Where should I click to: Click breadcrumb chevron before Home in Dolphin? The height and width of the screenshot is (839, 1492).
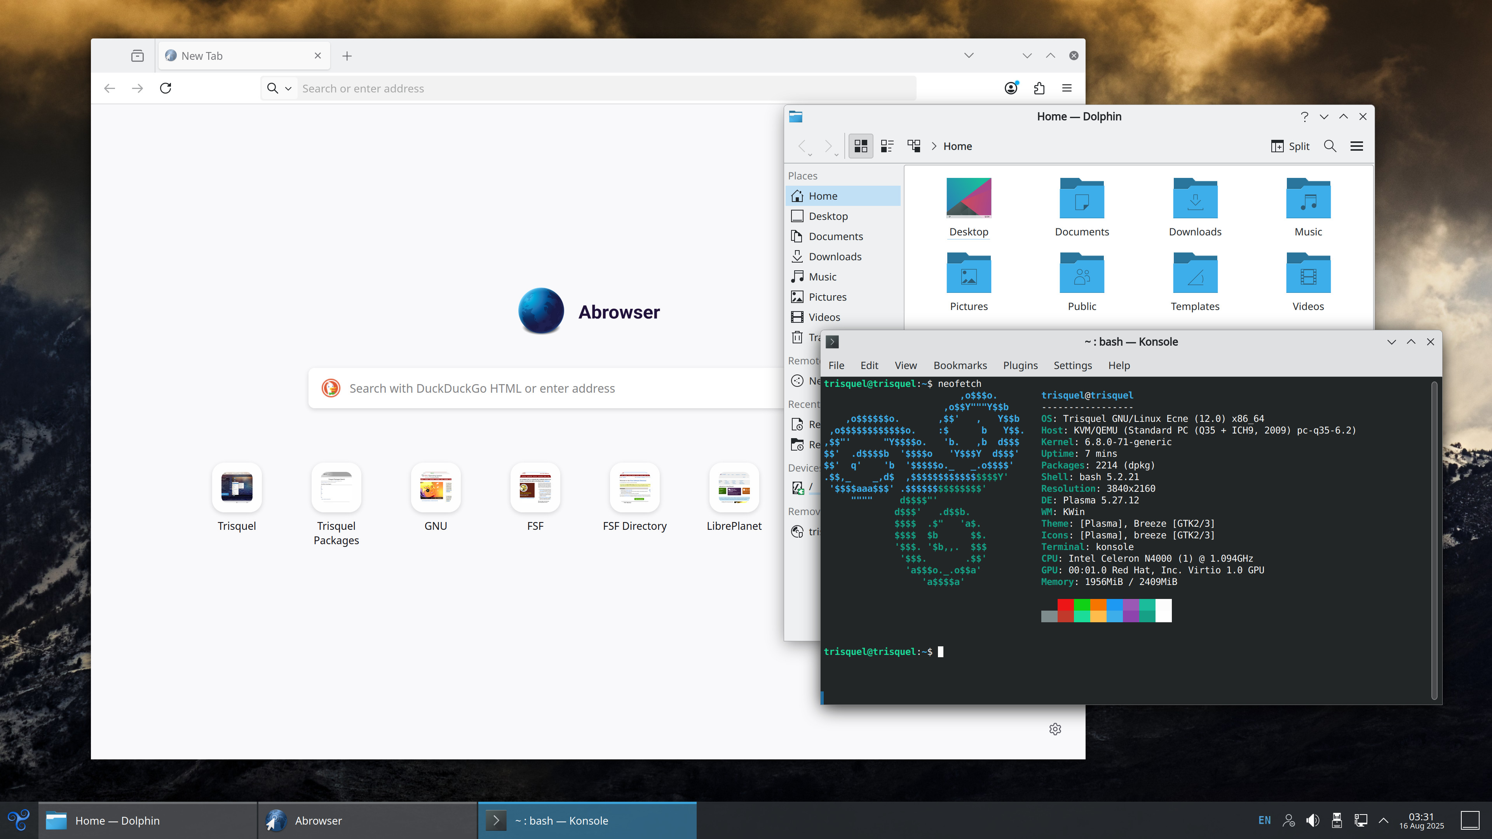pyautogui.click(x=934, y=146)
